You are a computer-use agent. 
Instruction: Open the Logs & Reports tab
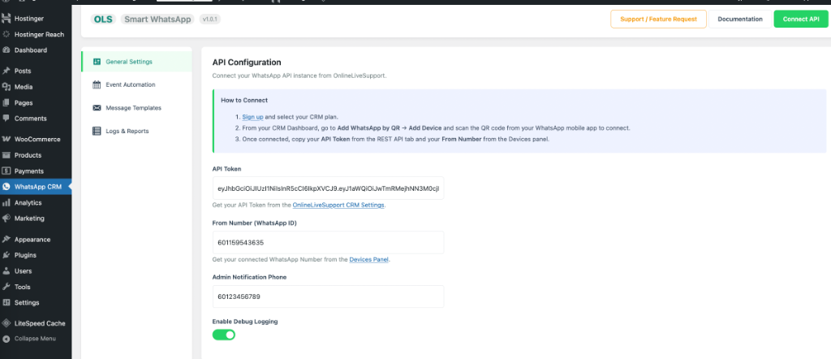click(136, 131)
